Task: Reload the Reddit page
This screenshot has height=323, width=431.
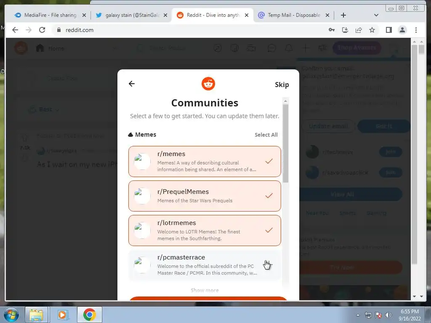Action: tap(42, 30)
